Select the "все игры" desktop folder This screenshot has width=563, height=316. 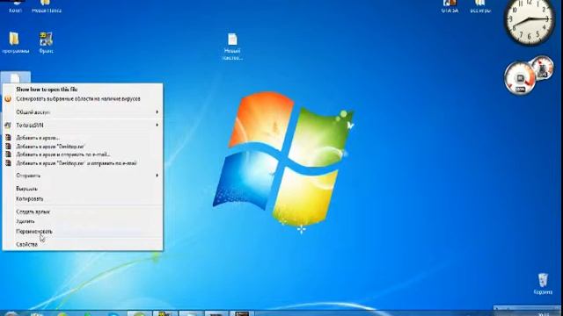pyautogui.click(x=480, y=7)
